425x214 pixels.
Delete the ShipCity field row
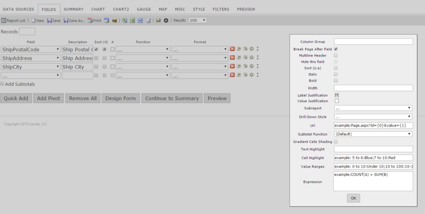click(x=232, y=66)
